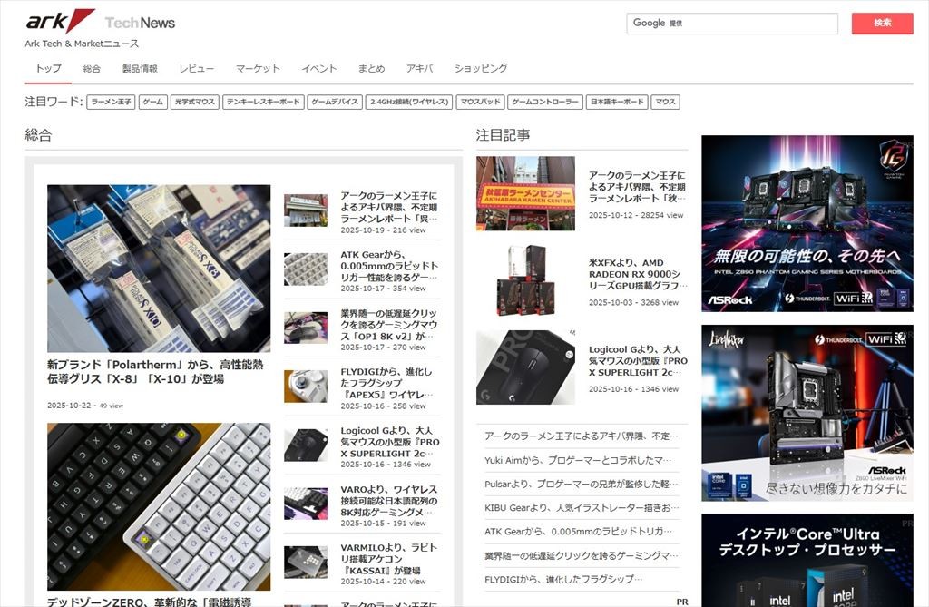Select the 光学式マウス keyword tag
The image size is (929, 607).
click(194, 103)
